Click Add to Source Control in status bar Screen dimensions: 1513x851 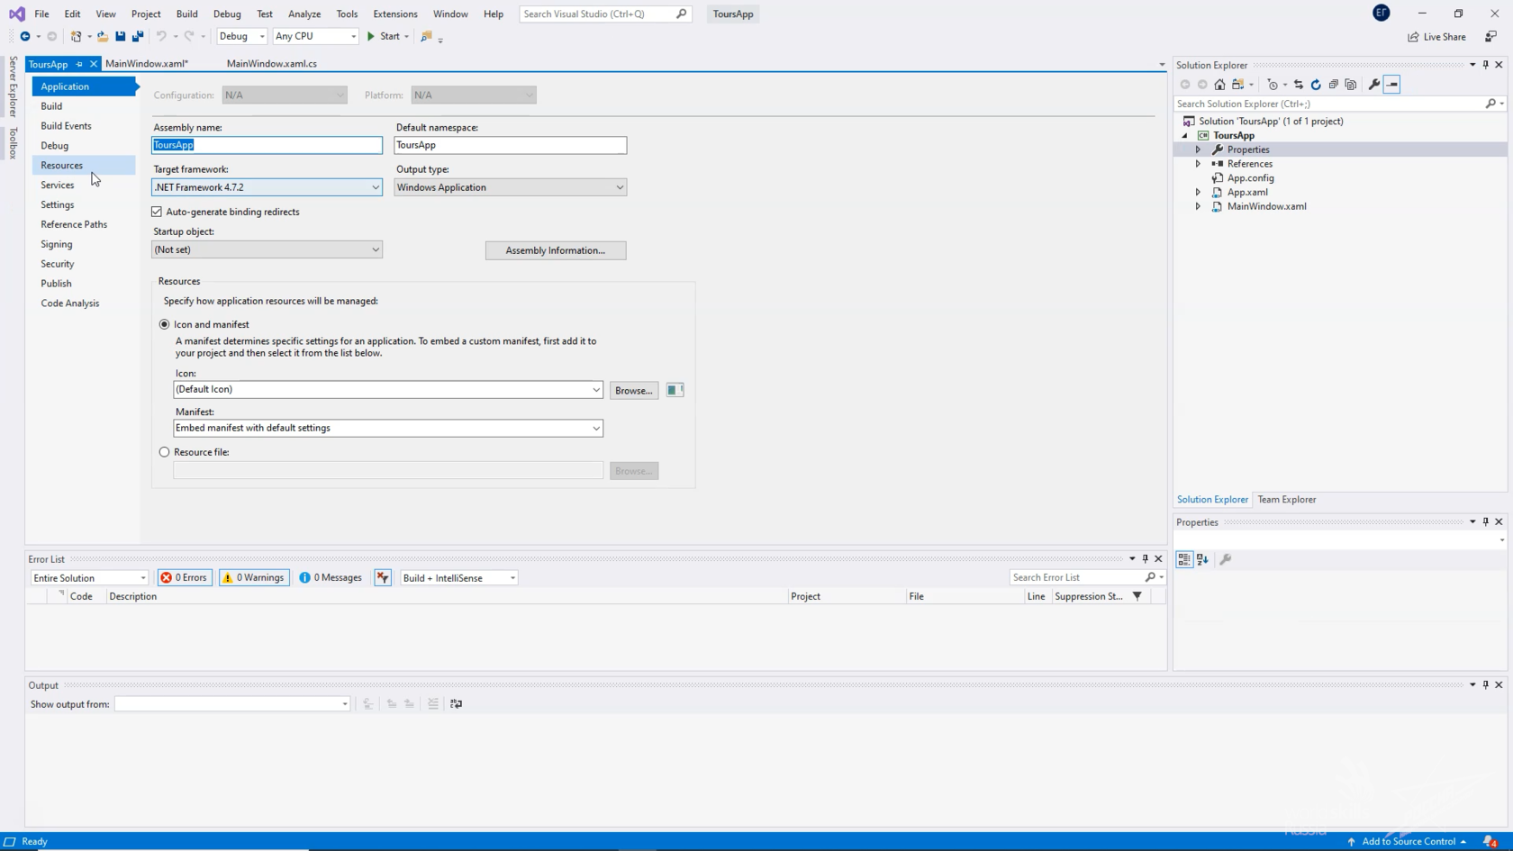click(x=1407, y=841)
